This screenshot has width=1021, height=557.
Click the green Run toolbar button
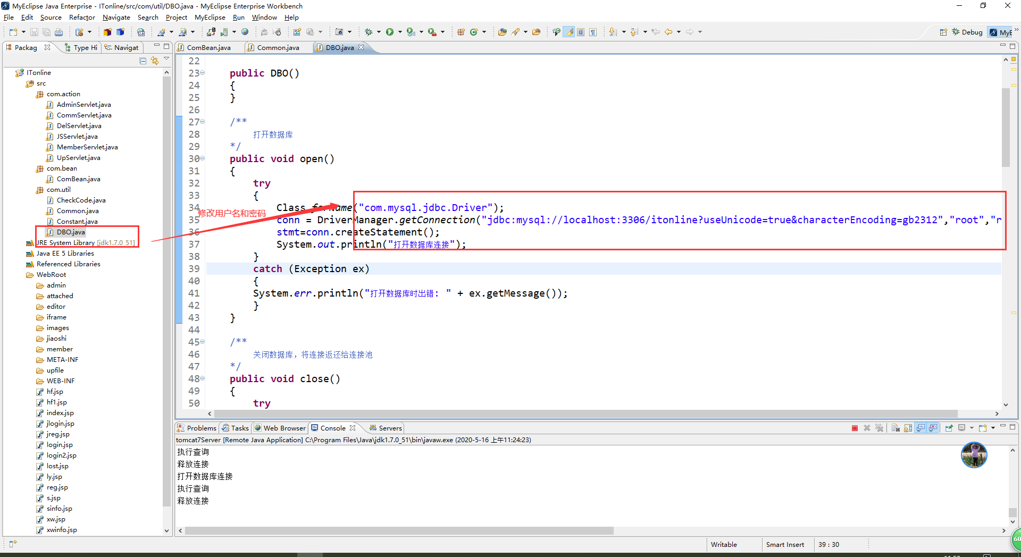[390, 32]
